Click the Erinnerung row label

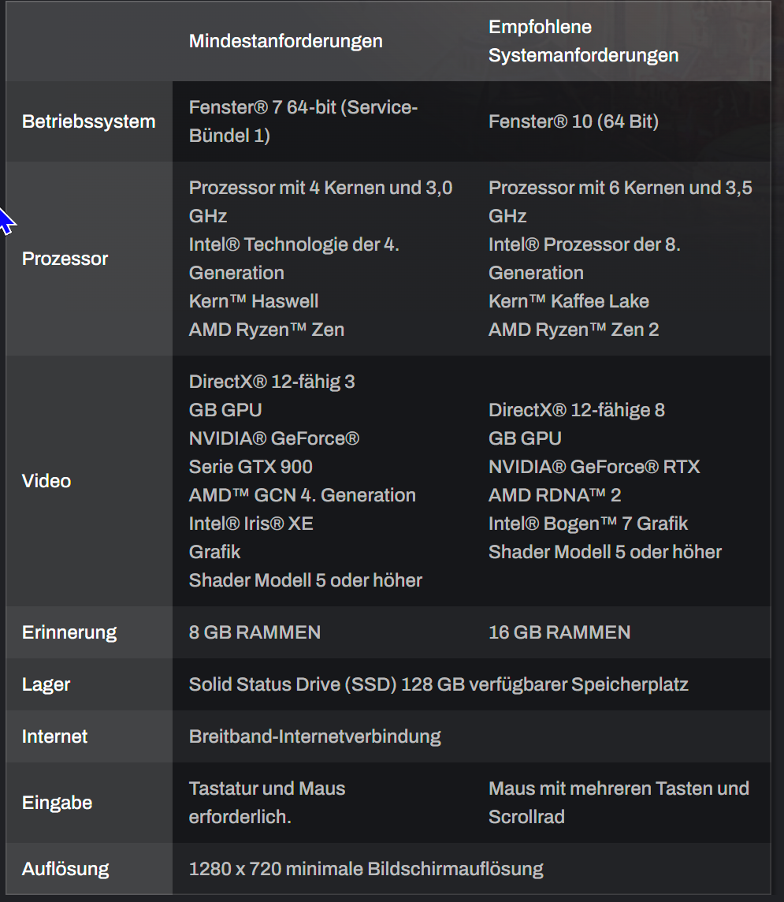(69, 632)
